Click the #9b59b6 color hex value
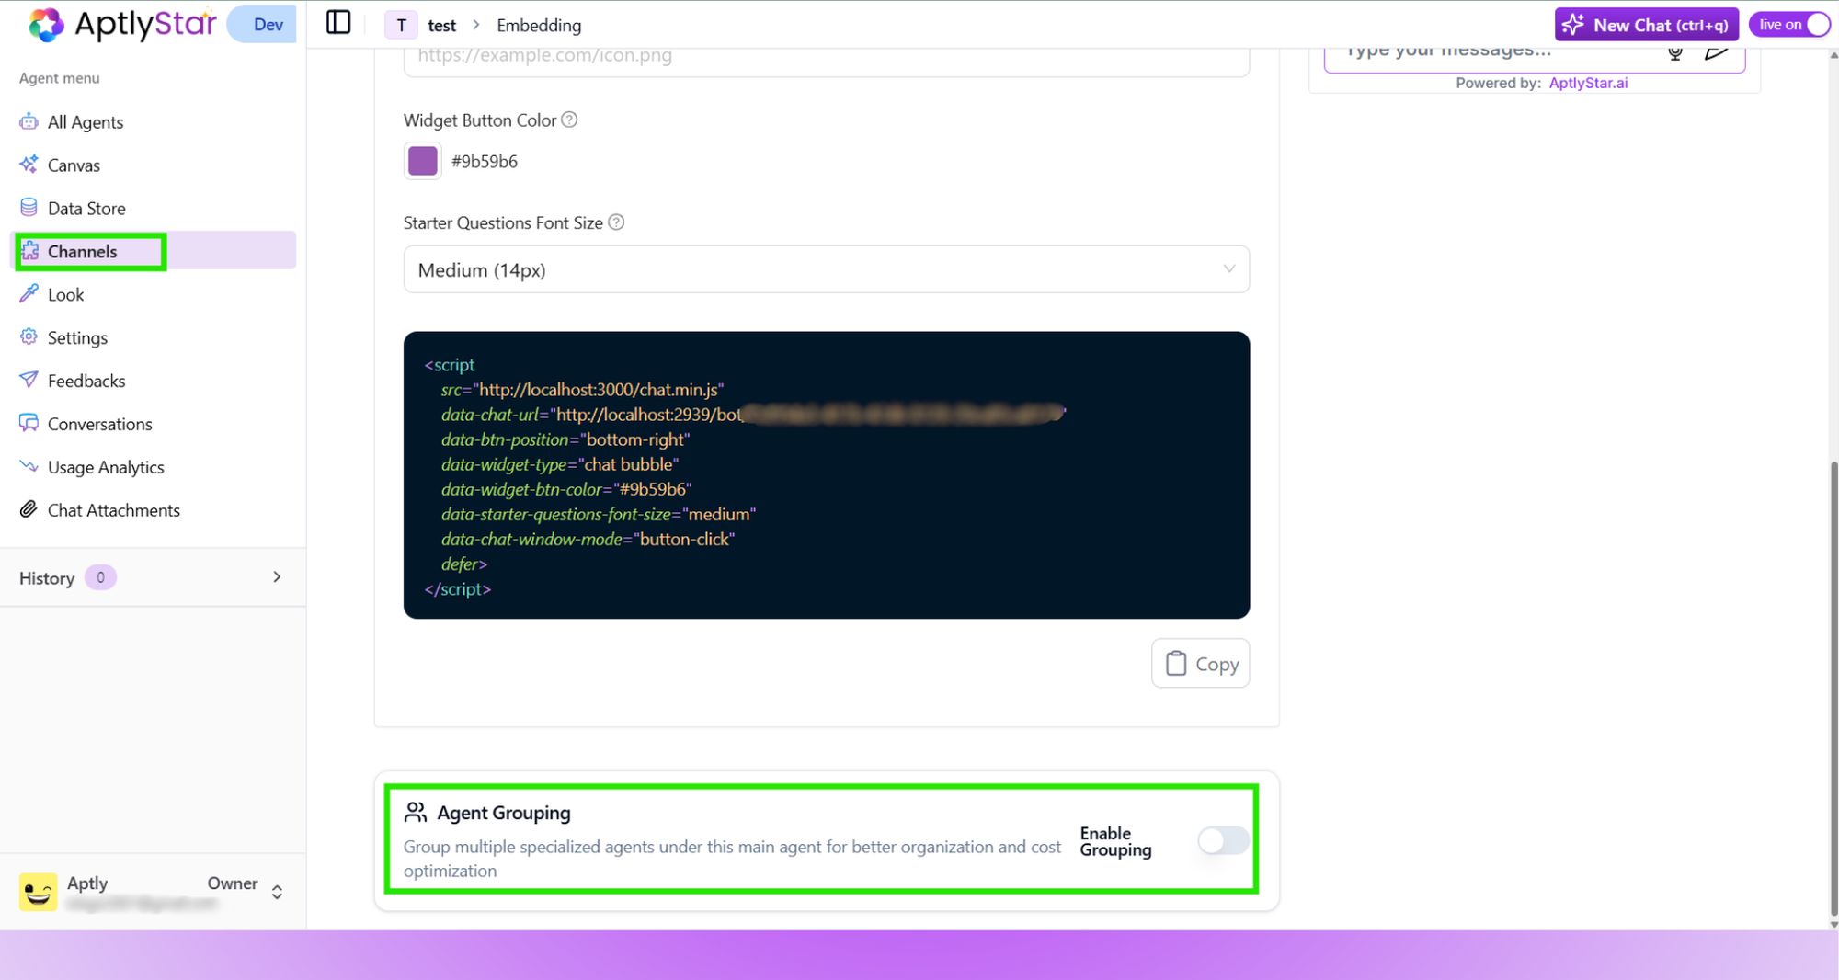This screenshot has height=980, width=1839. (484, 161)
